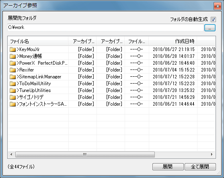The height and width of the screenshot is (178, 224).
Task: Click the horizontal scrollbar right arrow
Action: pyautogui.click(x=212, y=154)
